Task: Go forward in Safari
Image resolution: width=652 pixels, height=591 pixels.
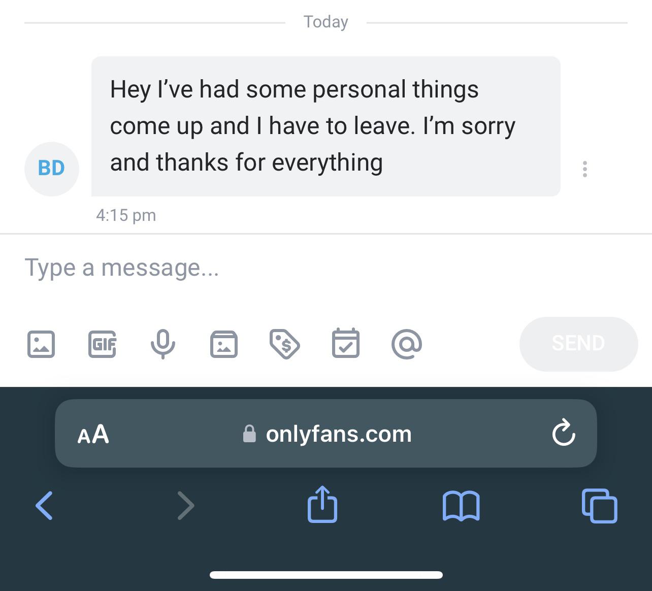Action: [x=186, y=505]
